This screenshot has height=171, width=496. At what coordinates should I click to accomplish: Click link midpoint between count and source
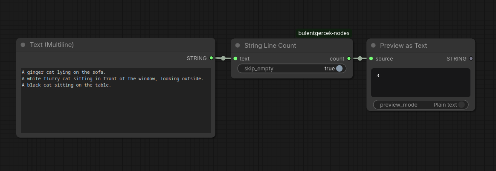[360, 58]
